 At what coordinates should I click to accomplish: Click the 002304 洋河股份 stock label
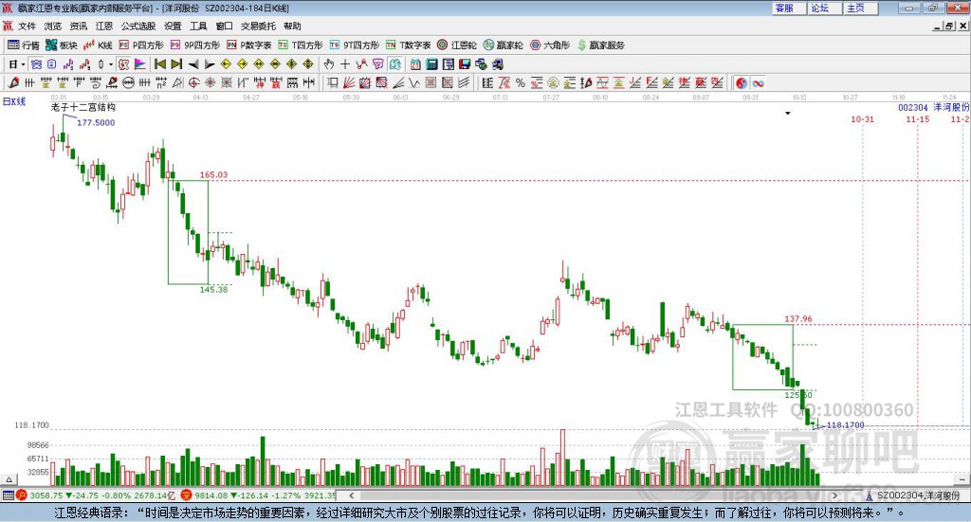[x=934, y=107]
